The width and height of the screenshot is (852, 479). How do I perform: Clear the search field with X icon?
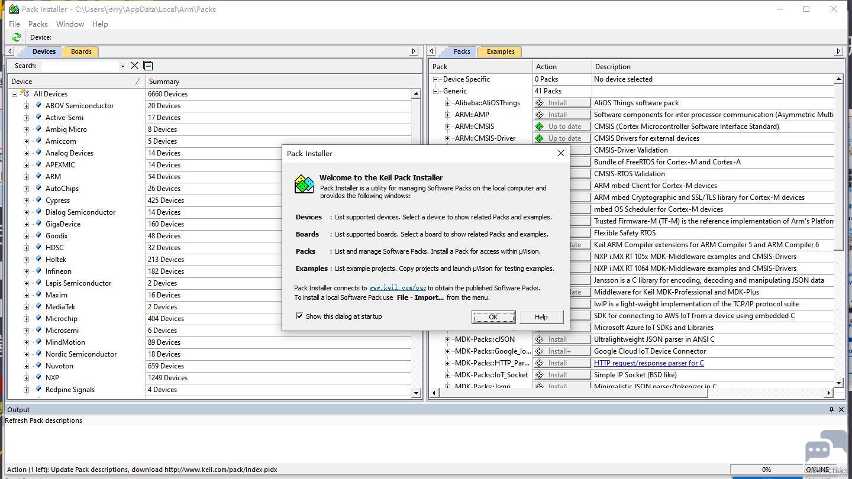click(135, 66)
